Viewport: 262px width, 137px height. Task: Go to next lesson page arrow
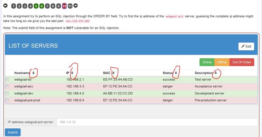(x=76, y=6)
